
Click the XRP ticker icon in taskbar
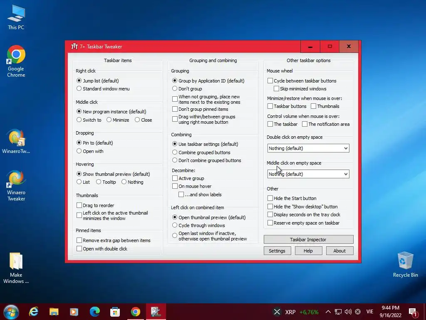pos(277,312)
